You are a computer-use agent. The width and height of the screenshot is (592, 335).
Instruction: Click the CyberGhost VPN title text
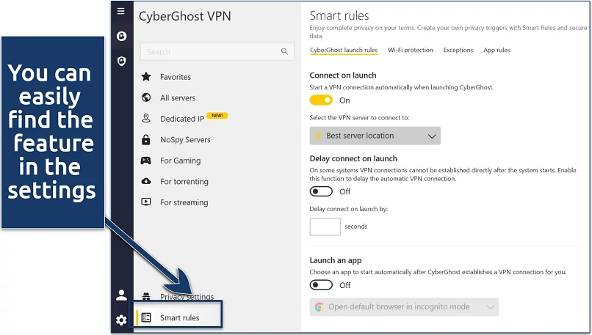click(184, 16)
